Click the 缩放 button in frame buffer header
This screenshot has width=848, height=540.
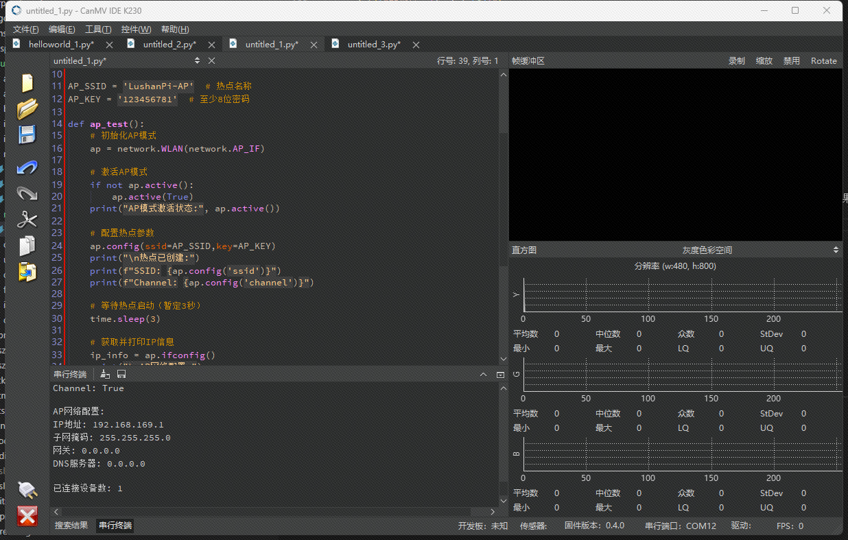click(764, 61)
